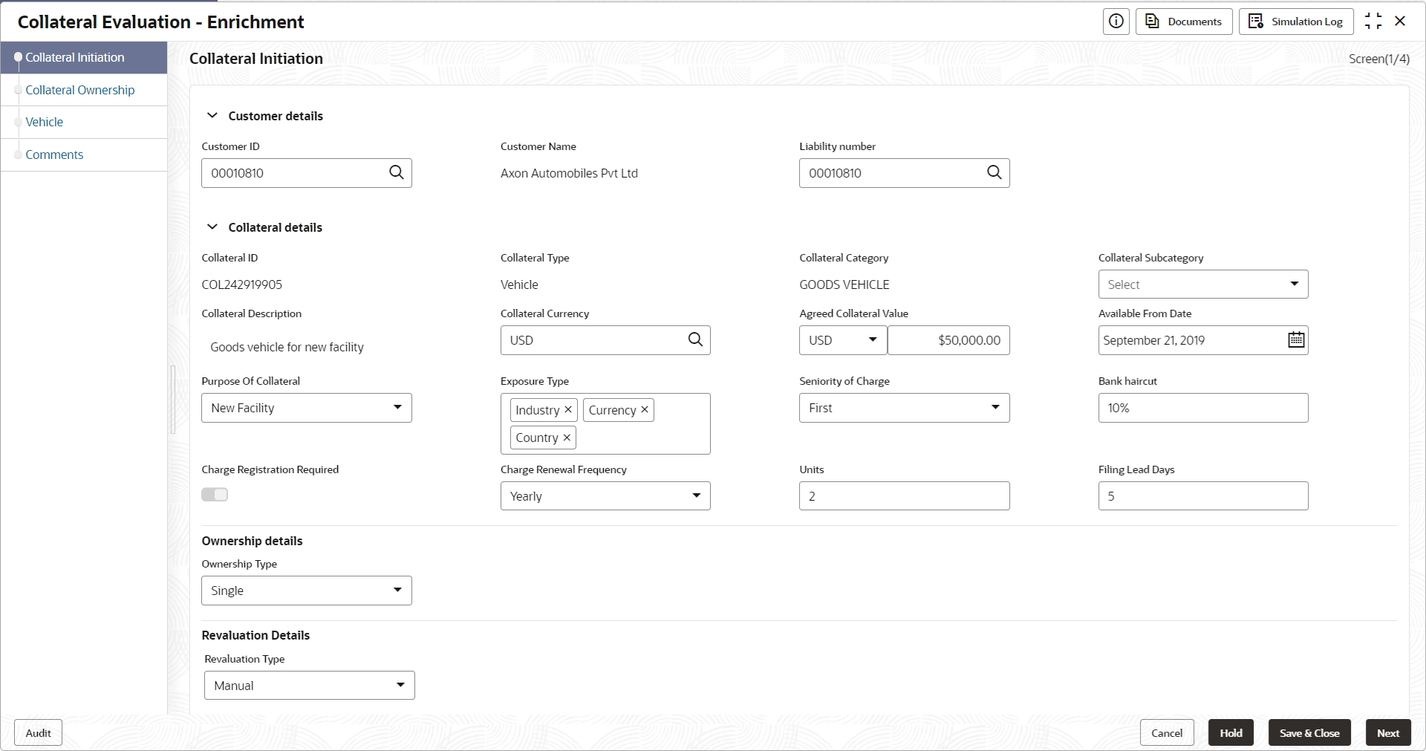Click the Bank haircut input field
This screenshot has height=751, width=1426.
click(x=1203, y=408)
